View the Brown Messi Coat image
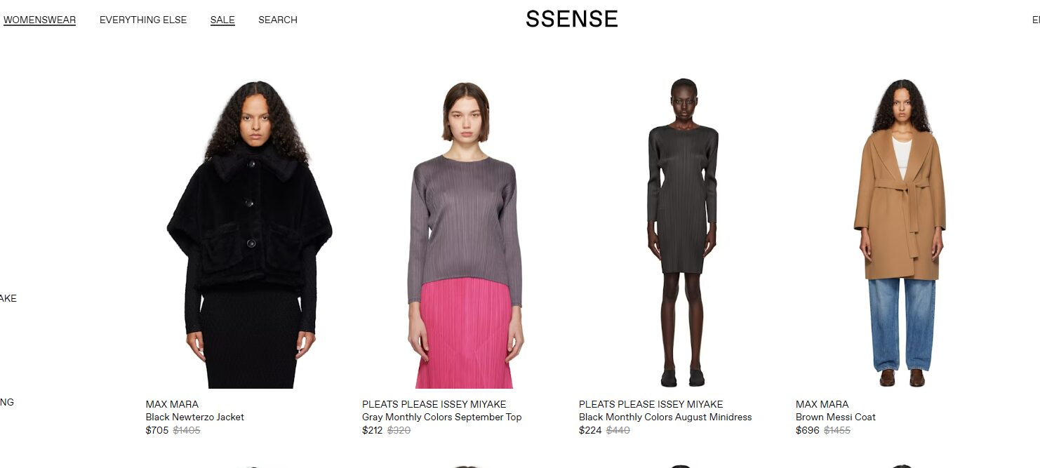This screenshot has height=468, width=1040. point(900,234)
